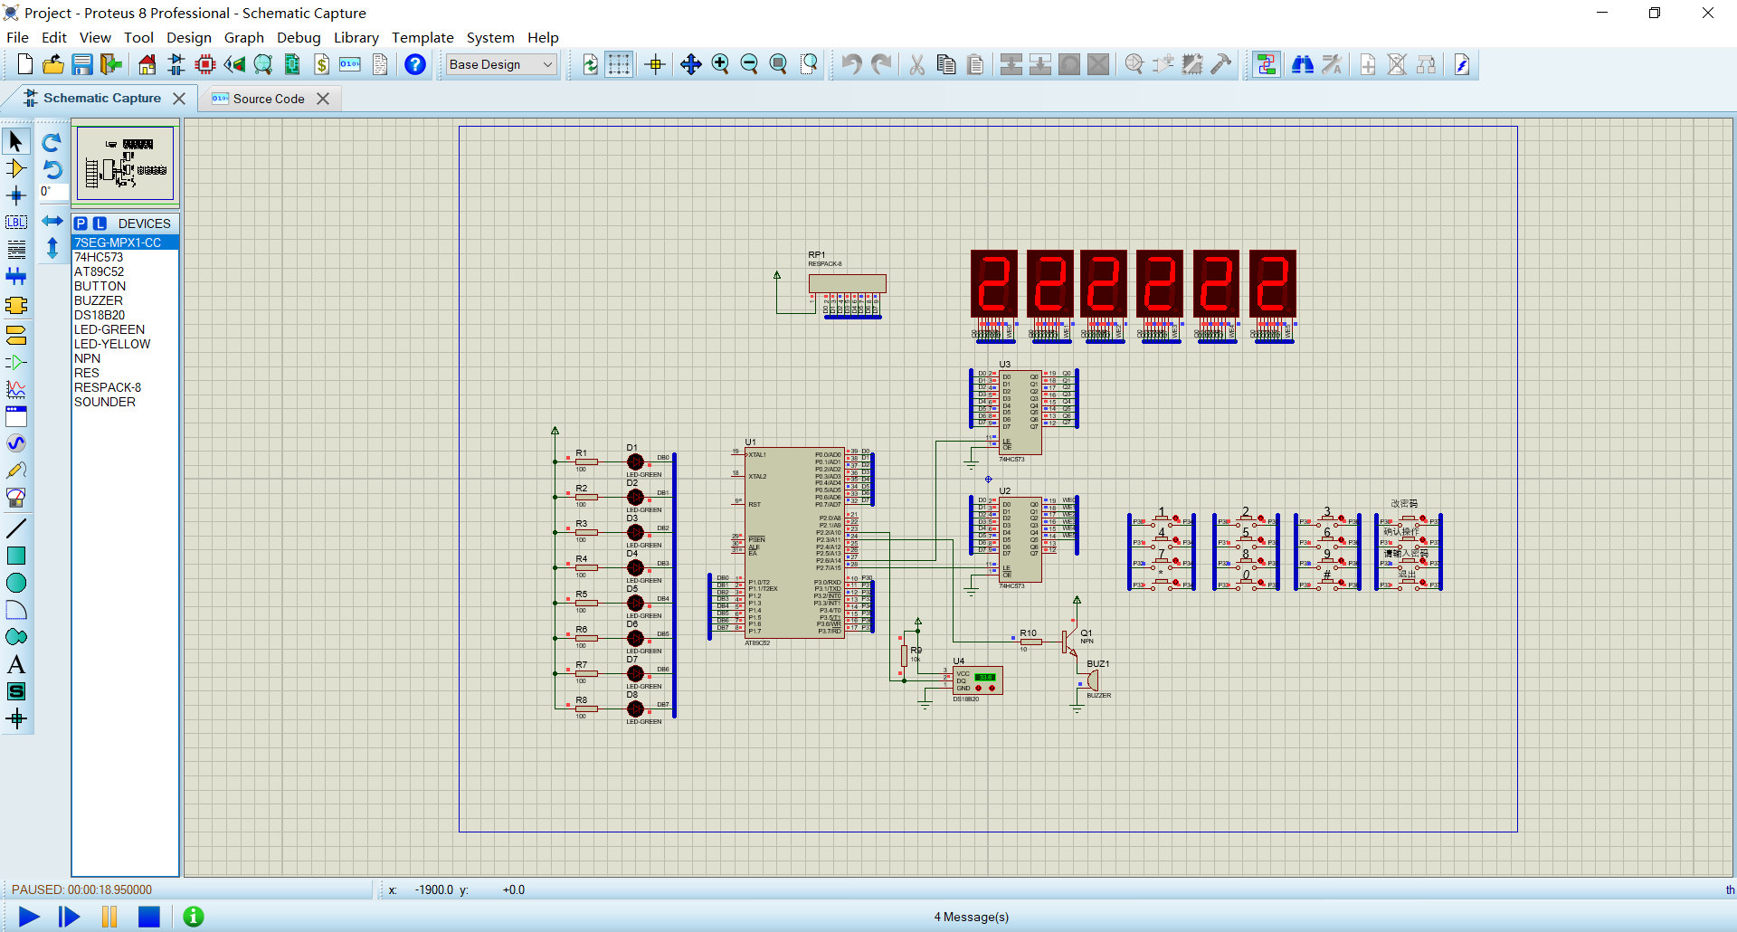This screenshot has height=932, width=1737.
Task: Rotate clockwise with the rotation icon
Action: tap(52, 142)
